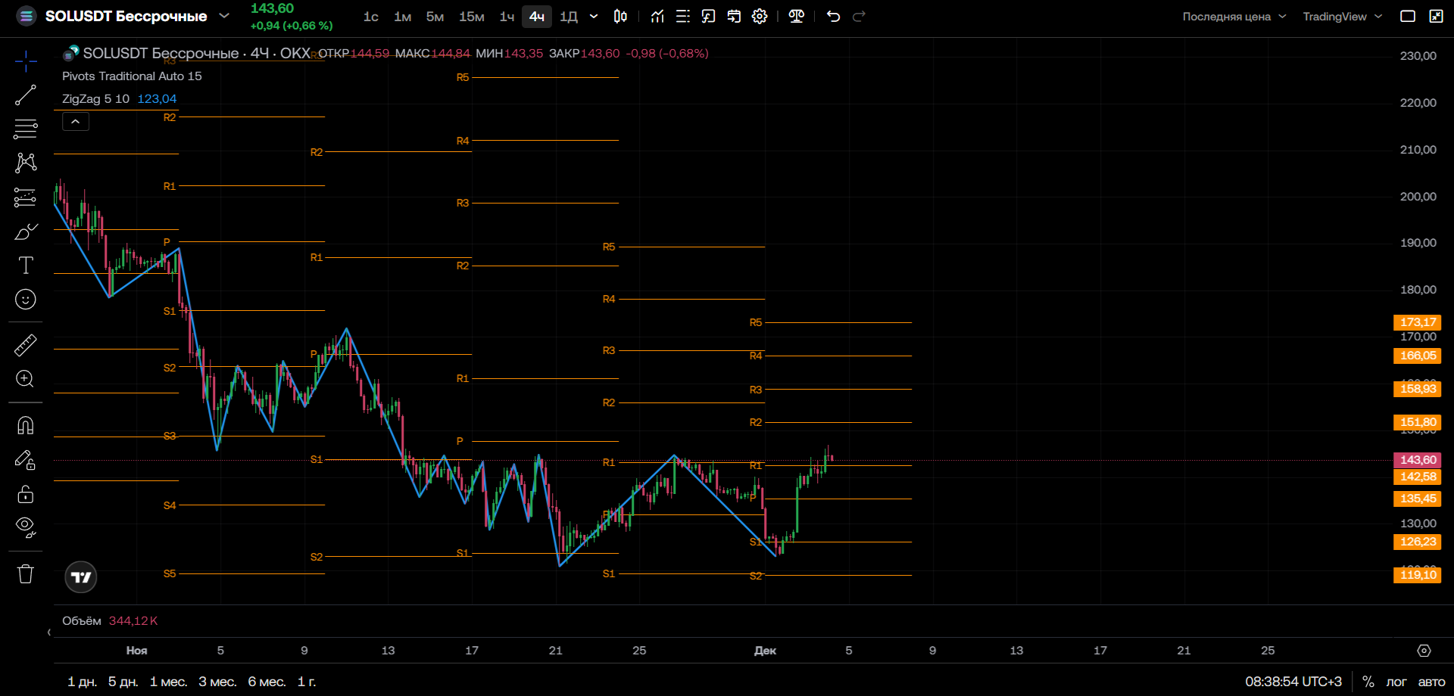Open the Fibonacci retracement tools
The image size is (1454, 696).
(26, 129)
